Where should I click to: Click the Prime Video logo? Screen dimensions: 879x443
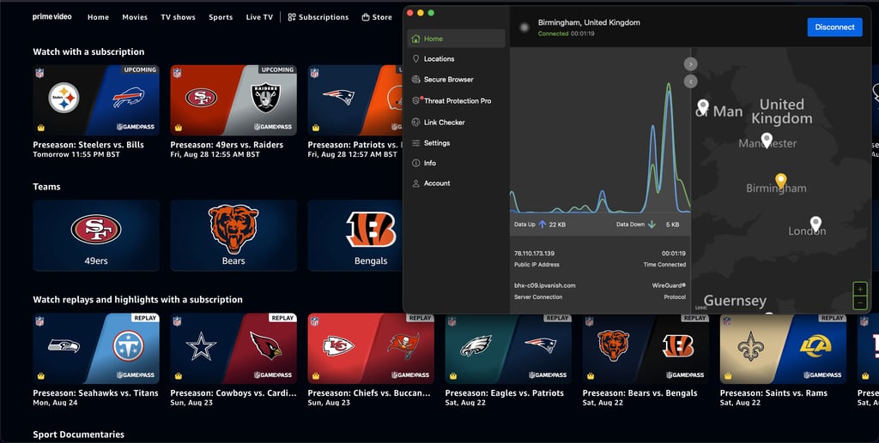point(52,17)
